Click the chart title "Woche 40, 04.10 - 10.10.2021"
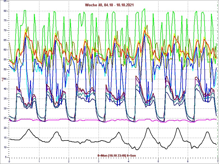Viewport: 219px width, 164px height. pyautogui.click(x=109, y=5)
